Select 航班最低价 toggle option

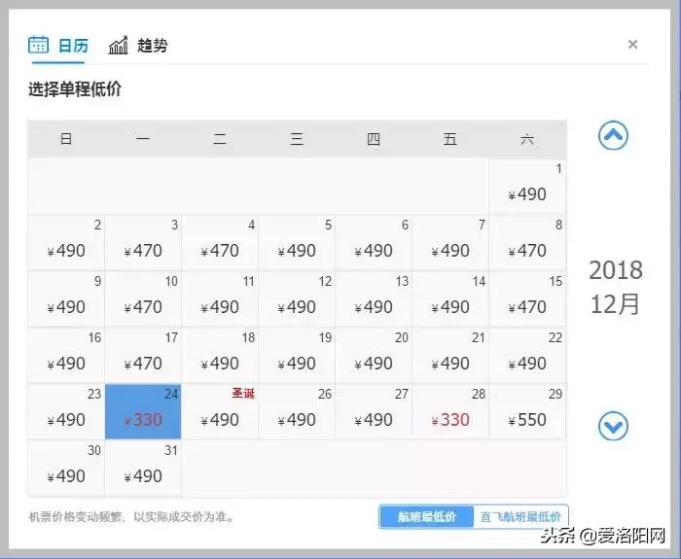[x=426, y=516]
